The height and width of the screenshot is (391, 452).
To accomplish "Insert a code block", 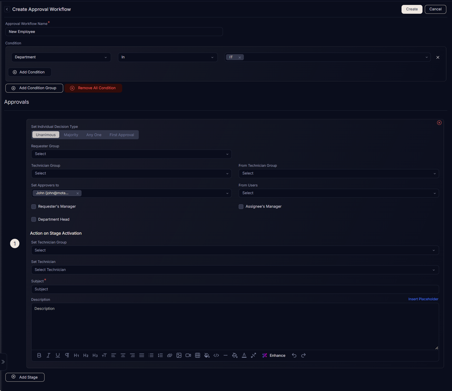I will pos(216,355).
